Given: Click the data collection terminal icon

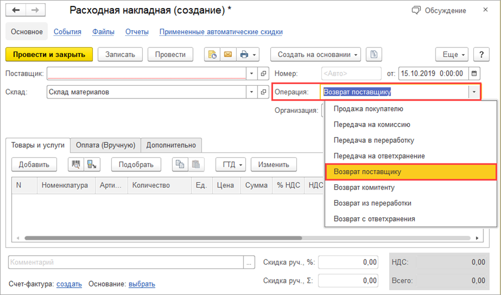Looking at the screenshot, I should (x=92, y=165).
